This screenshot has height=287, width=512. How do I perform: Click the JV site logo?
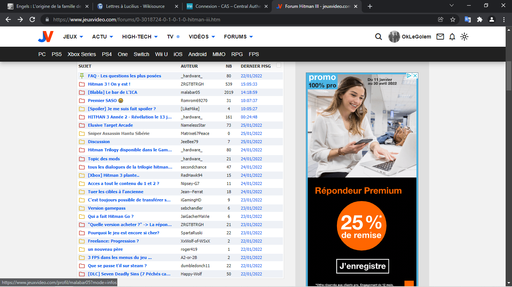46,37
